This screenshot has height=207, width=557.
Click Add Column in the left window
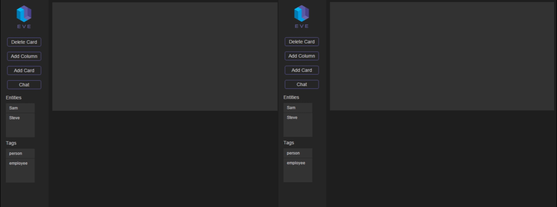coord(24,56)
